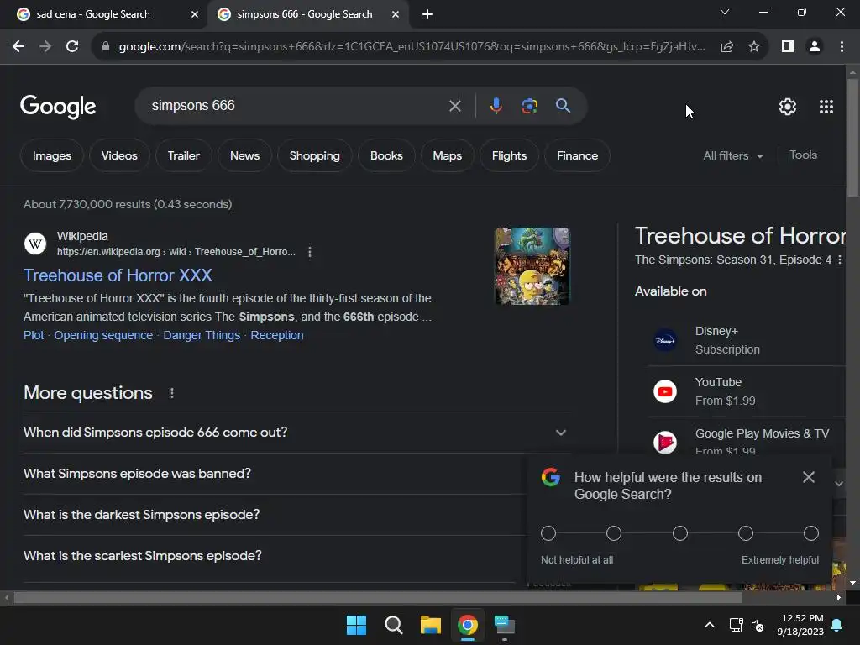Screen dimensions: 860x645
Task: Expand 'When did Simpsons episode 666 come out?'
Action: coord(296,433)
